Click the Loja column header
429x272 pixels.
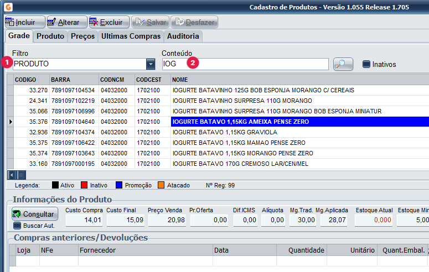(27, 250)
